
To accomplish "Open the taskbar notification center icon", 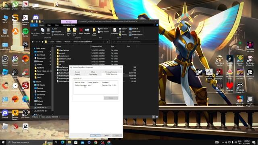I will click(x=254, y=142).
